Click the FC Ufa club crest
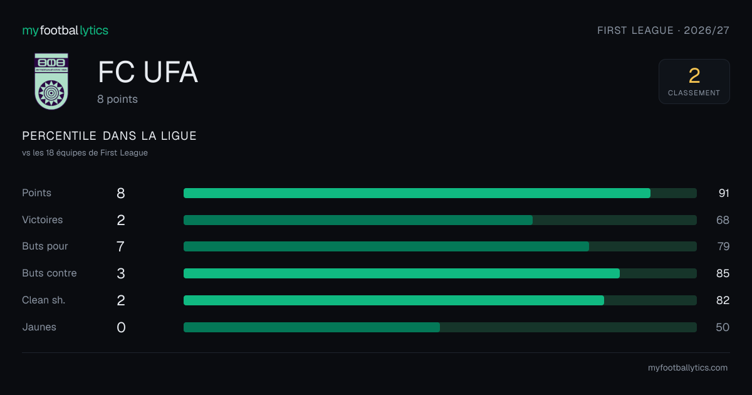The width and height of the screenshot is (752, 395). tap(51, 82)
